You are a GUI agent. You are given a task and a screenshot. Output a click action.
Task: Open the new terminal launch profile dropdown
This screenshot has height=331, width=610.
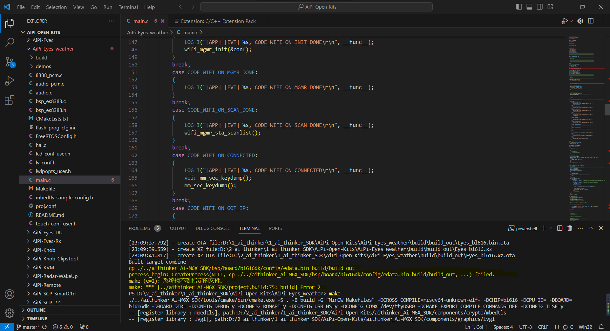point(551,228)
